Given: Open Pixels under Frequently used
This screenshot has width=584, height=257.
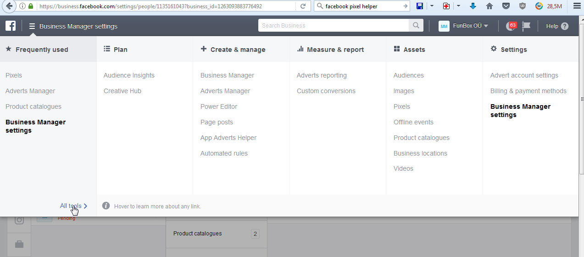Looking at the screenshot, I should [14, 75].
